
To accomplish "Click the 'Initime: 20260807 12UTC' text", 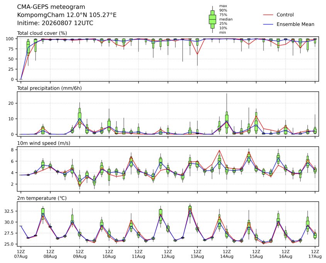I will point(55,23).
